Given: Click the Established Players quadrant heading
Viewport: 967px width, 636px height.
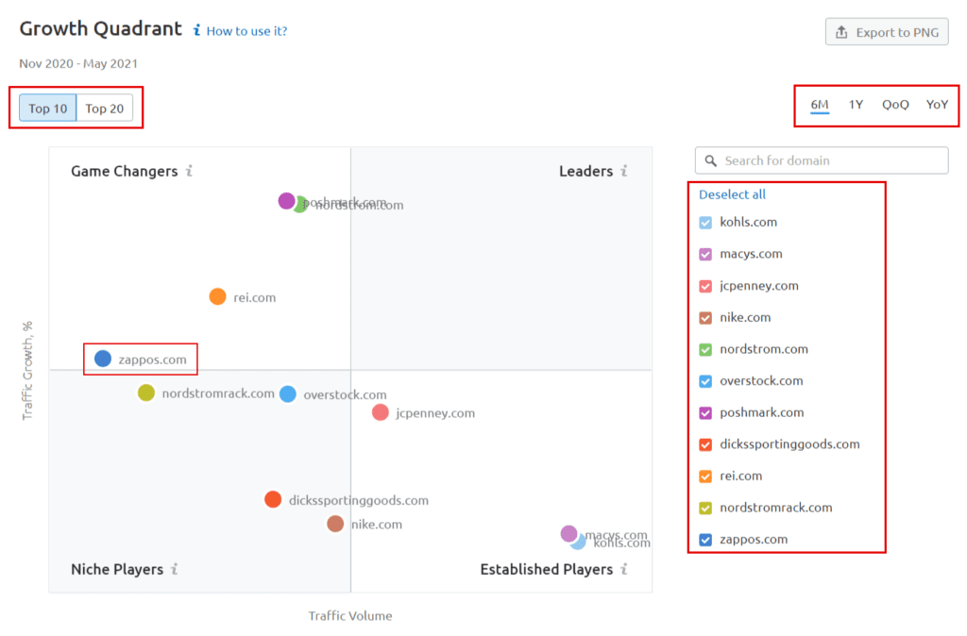Looking at the screenshot, I should tap(547, 569).
